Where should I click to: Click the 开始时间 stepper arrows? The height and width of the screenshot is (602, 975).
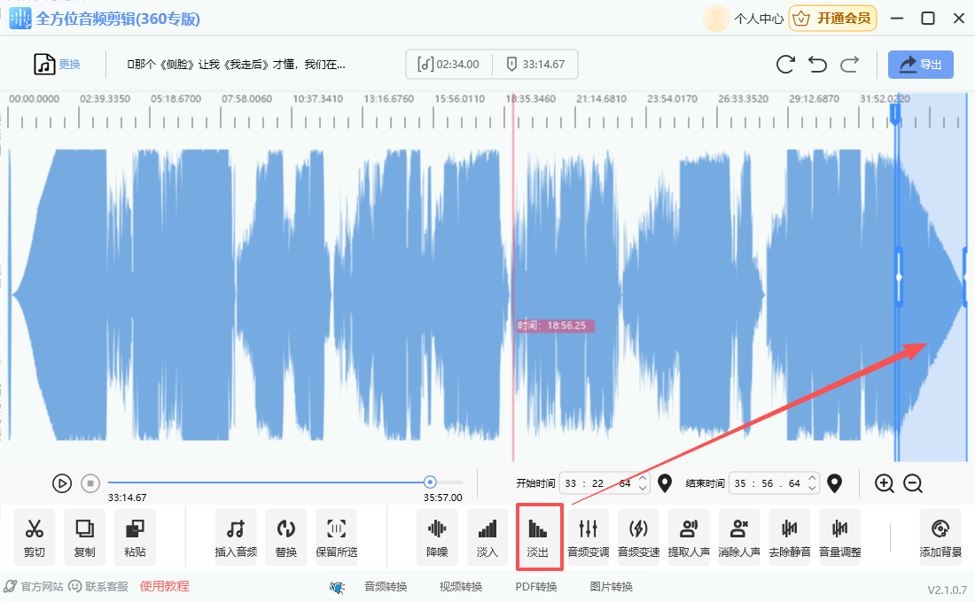(x=643, y=483)
